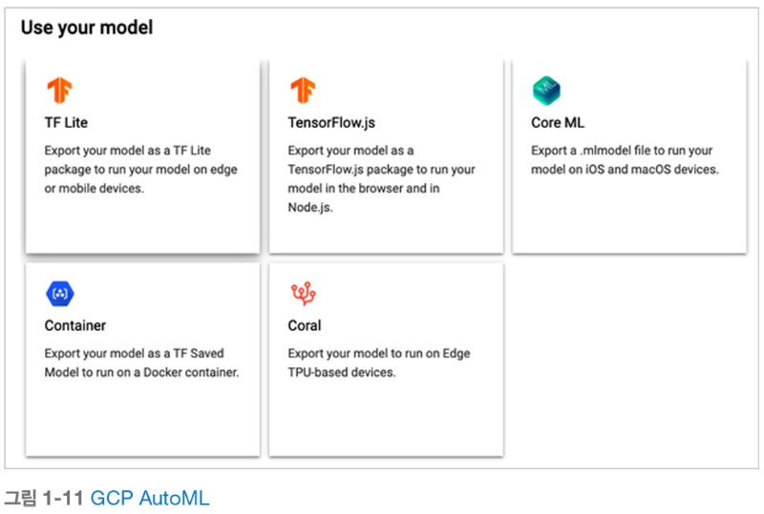Click the TensorFlow.js orange logo icon
This screenshot has width=764, height=514.
pyautogui.click(x=303, y=91)
